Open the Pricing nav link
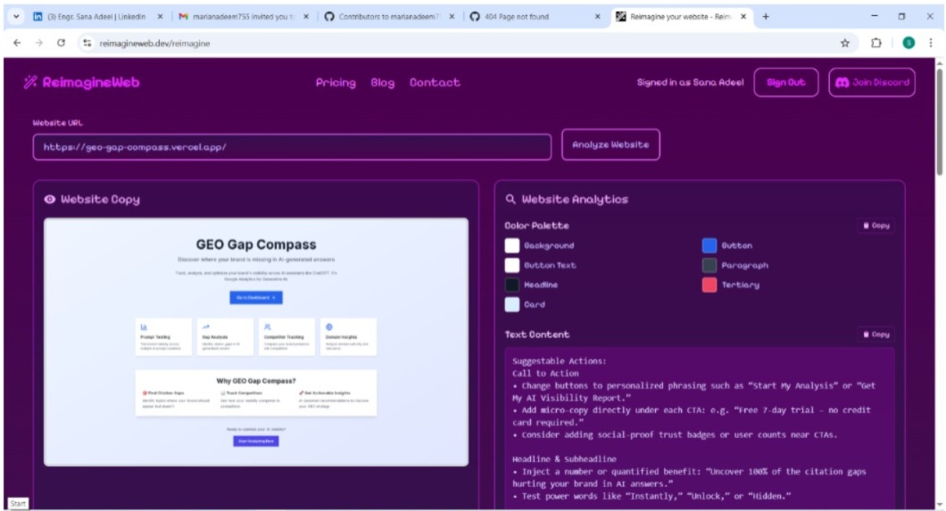The image size is (946, 511). [x=336, y=83]
